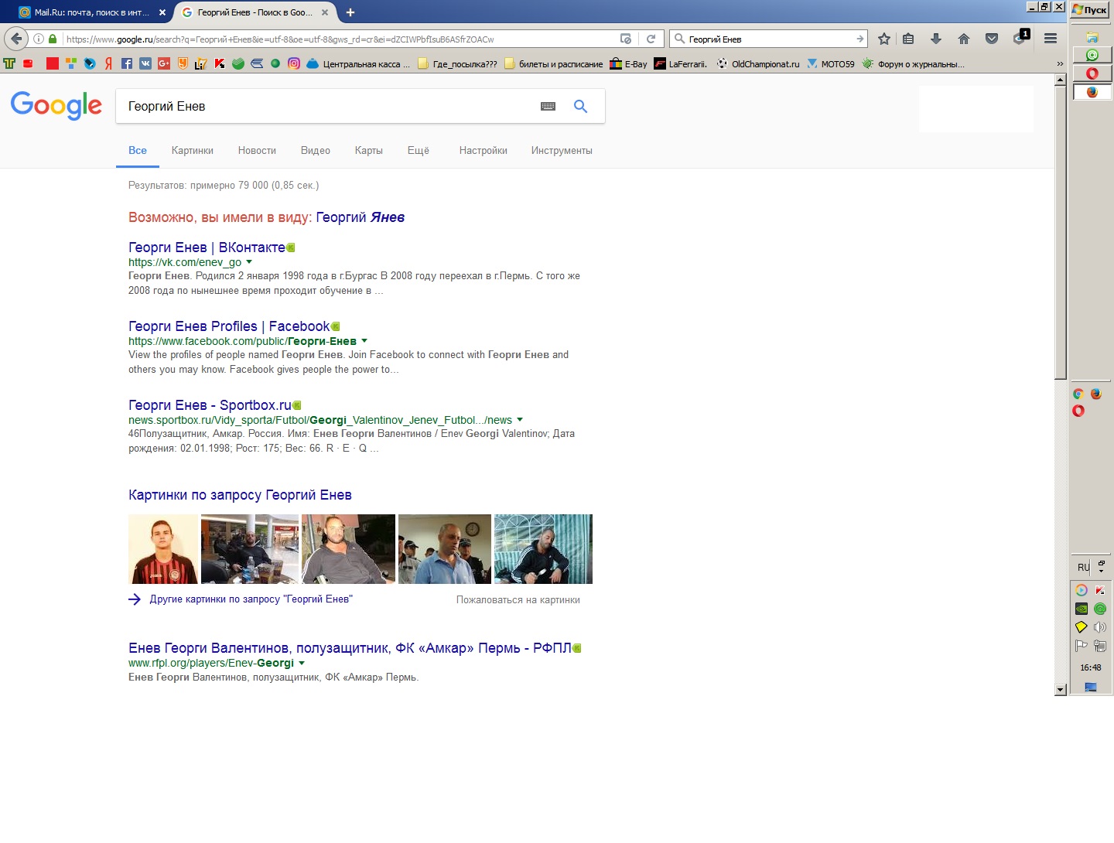The height and width of the screenshot is (843, 1114).
Task: Close the Mail.Ru tab
Action: tap(162, 12)
